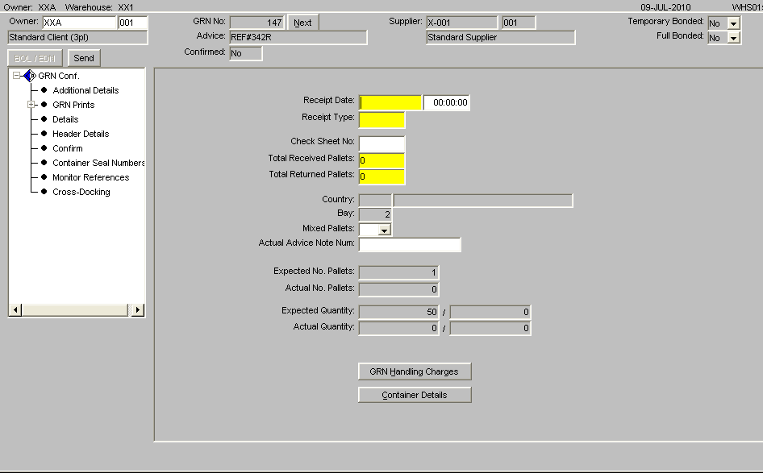
Task: Click the Country description field
Action: [x=483, y=201]
